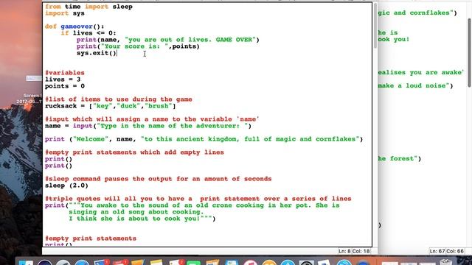Screen dimensions: 472x265
Task: Click the 'Your score is:' print line
Action: (138, 46)
